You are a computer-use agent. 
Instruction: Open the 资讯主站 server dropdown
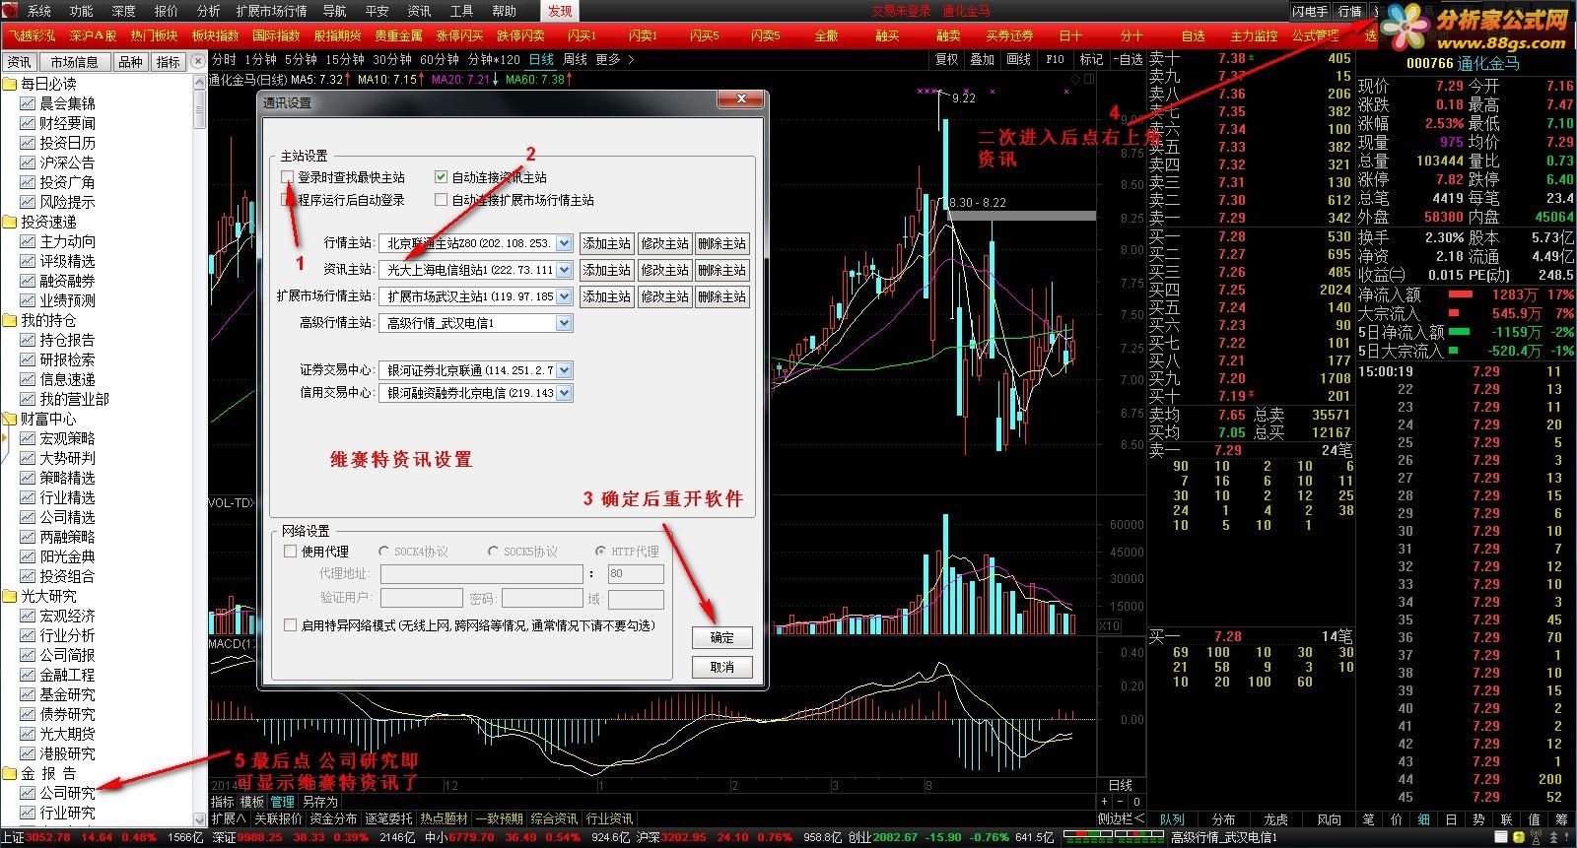(x=564, y=270)
